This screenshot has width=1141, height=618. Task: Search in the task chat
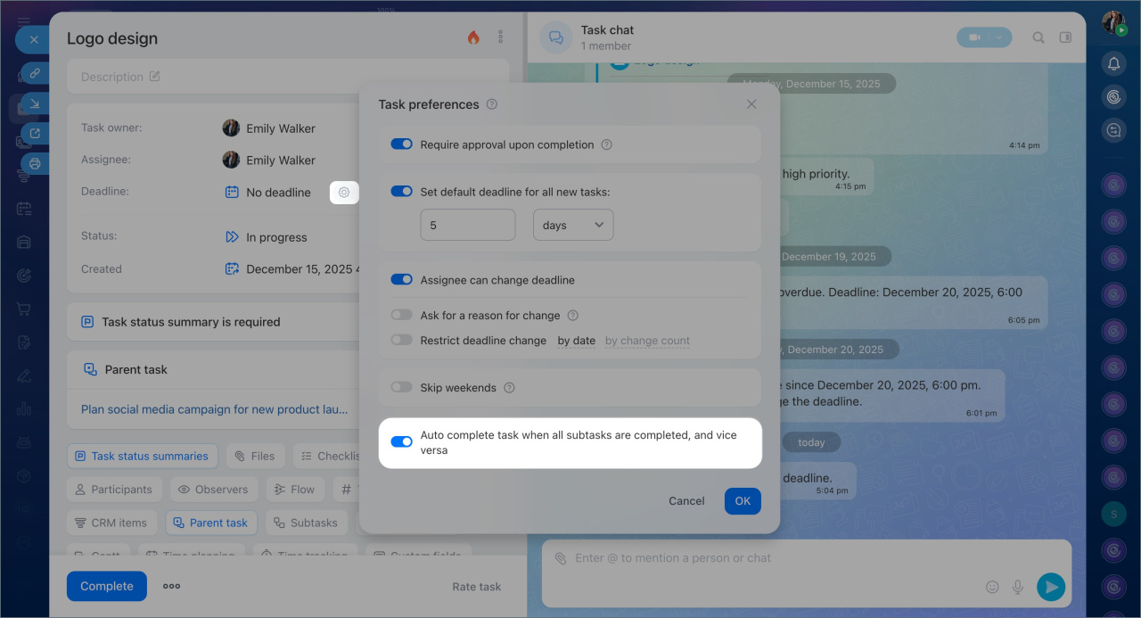(x=1038, y=37)
